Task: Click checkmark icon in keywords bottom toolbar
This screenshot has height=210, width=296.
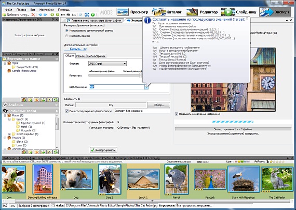Action: (49, 152)
